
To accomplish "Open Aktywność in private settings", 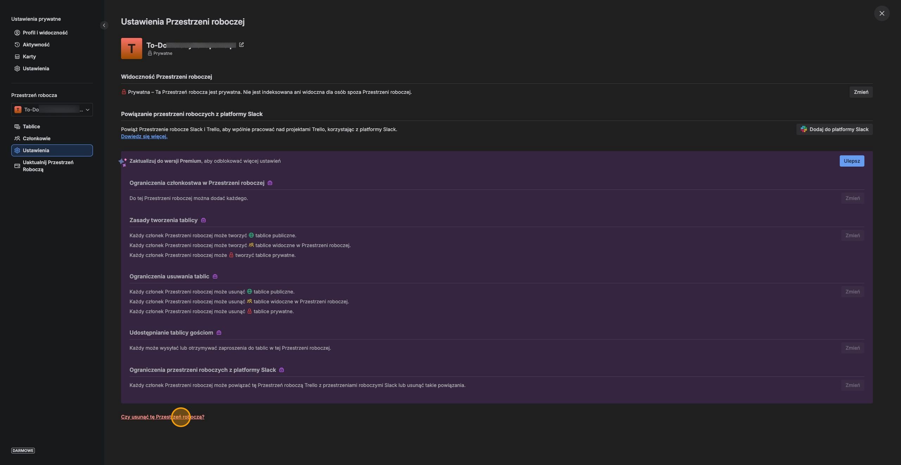I will pyautogui.click(x=52, y=45).
